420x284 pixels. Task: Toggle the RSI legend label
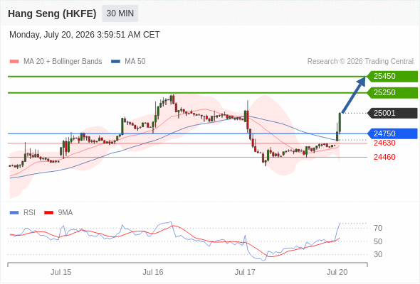pyautogui.click(x=29, y=213)
